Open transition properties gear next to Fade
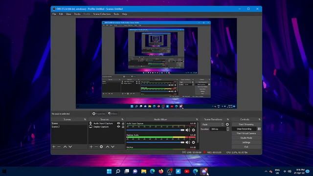This screenshot has height=176, width=313. (x=227, y=124)
